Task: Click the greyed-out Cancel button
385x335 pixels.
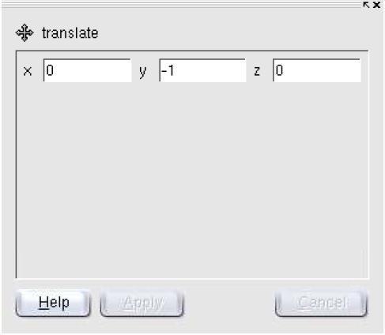Action: (321, 303)
